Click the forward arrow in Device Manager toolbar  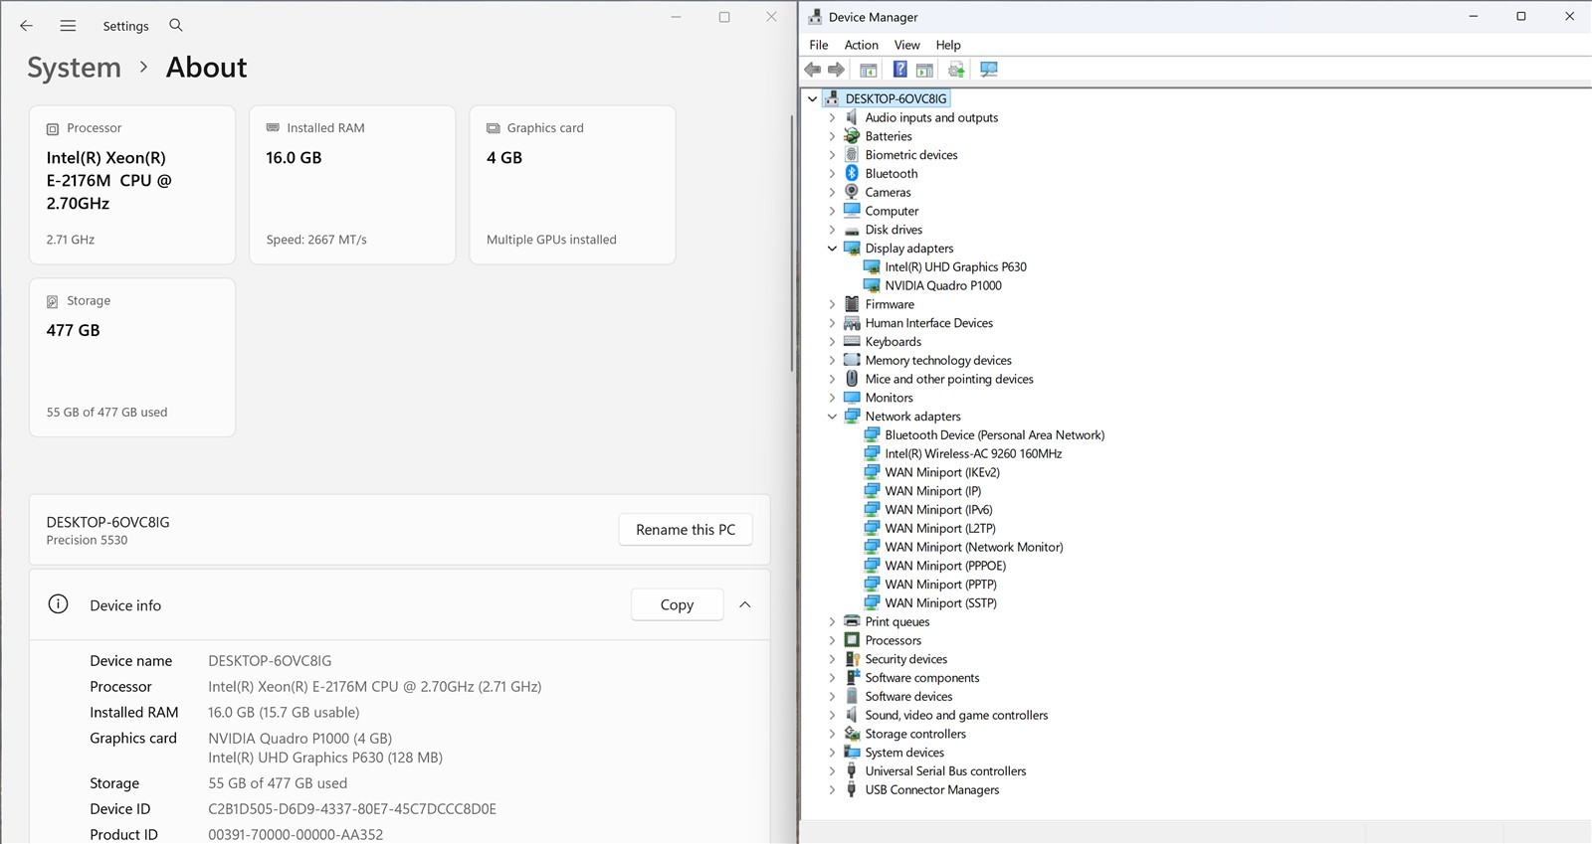coord(836,70)
